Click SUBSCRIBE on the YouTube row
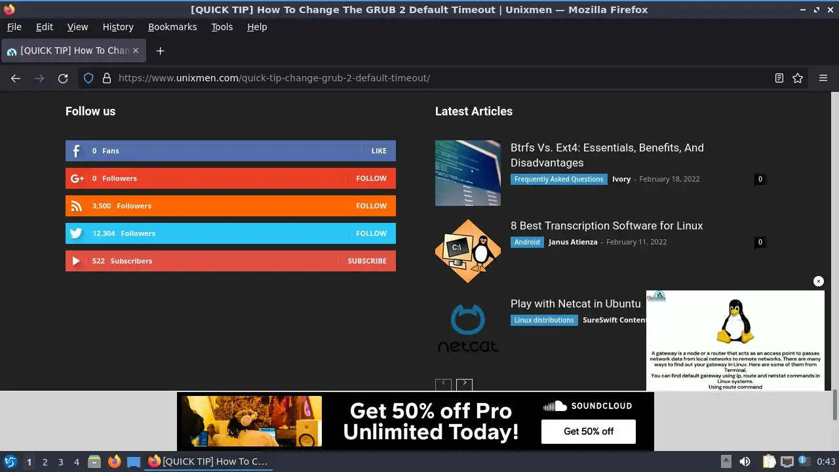This screenshot has height=472, width=839. coord(367,261)
